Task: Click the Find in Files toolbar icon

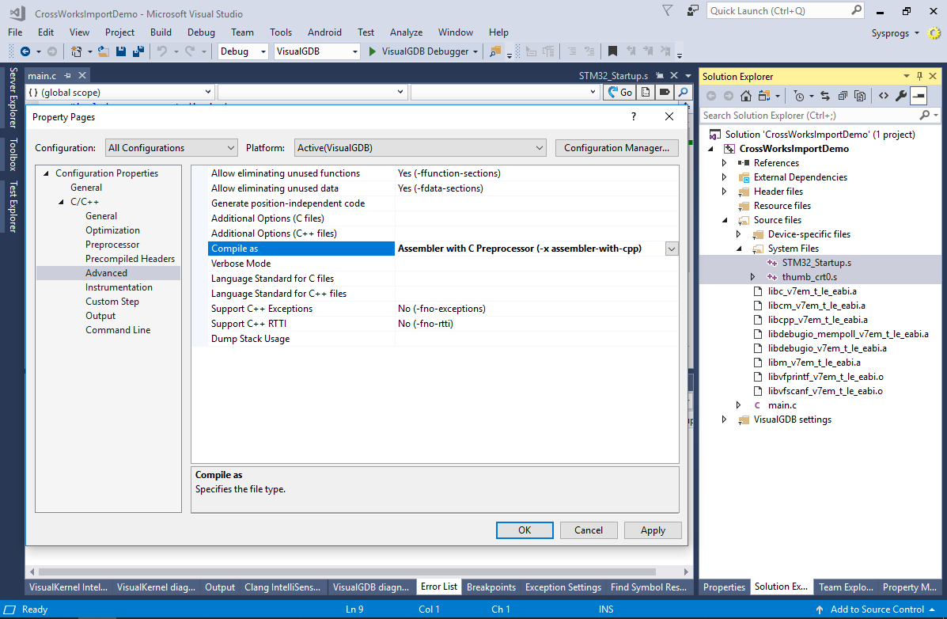Action: [495, 51]
